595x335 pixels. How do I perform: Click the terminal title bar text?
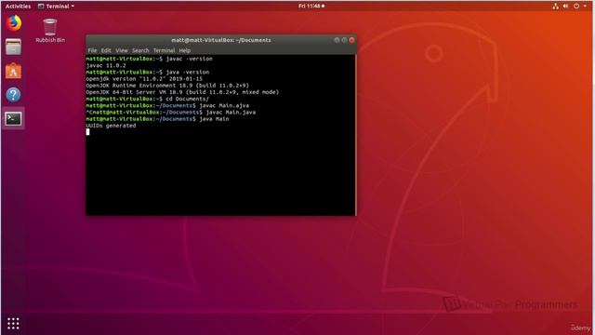point(221,40)
